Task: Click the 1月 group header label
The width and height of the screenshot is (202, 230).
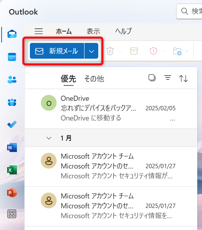Action: pos(66,138)
